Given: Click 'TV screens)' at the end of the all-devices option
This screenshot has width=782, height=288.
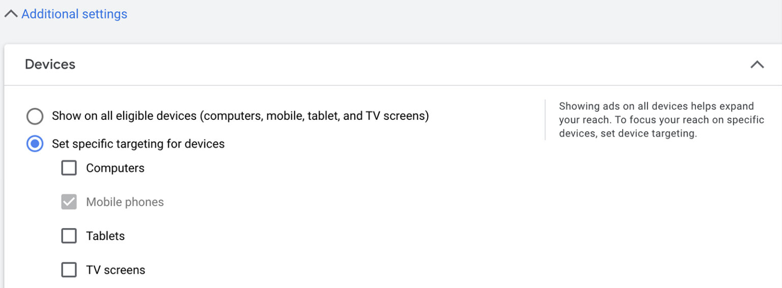Looking at the screenshot, I should [x=397, y=116].
